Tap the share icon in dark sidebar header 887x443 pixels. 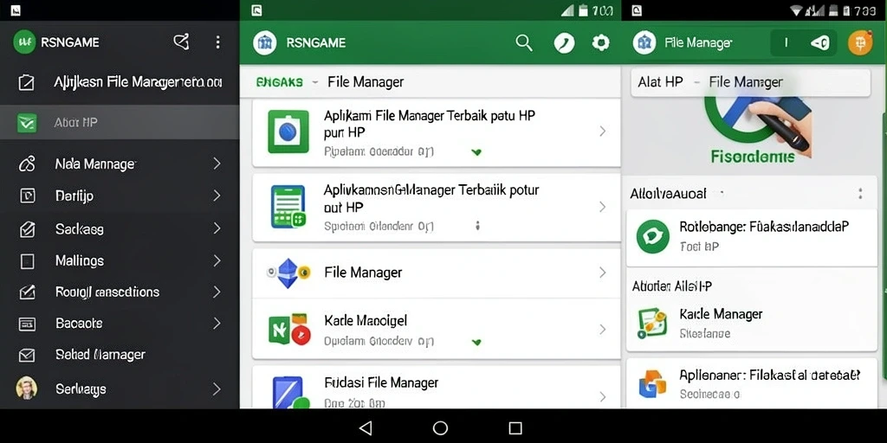(x=181, y=42)
